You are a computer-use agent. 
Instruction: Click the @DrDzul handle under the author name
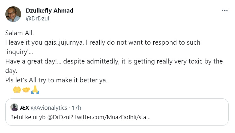pyautogui.click(x=37, y=18)
